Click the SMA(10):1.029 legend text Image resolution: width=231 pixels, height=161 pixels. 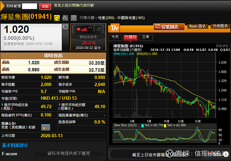124,54
